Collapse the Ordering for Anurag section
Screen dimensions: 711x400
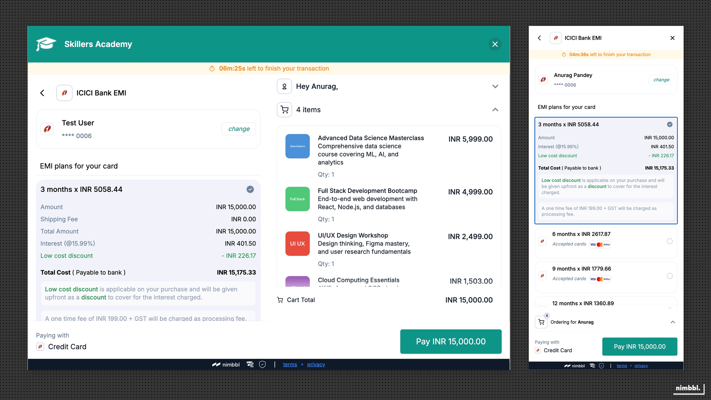(673, 322)
